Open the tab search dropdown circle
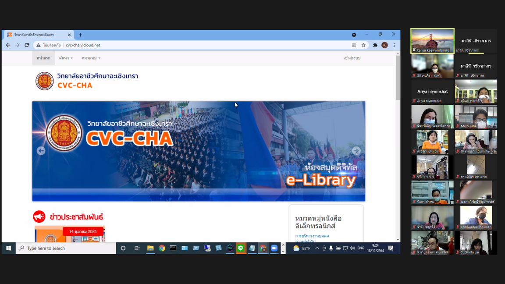This screenshot has height=284, width=505. (354, 35)
